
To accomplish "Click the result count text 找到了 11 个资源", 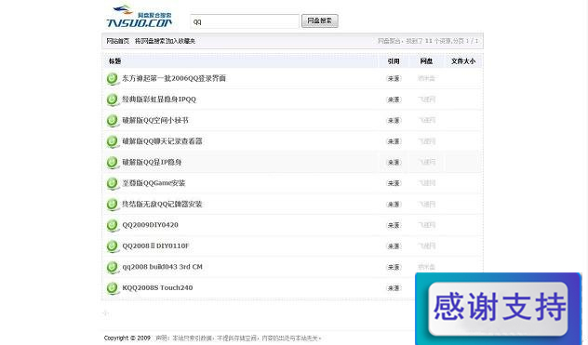I will pyautogui.click(x=428, y=41).
